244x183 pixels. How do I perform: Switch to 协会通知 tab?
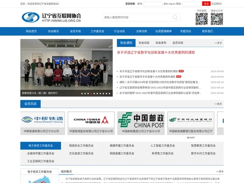point(126,43)
